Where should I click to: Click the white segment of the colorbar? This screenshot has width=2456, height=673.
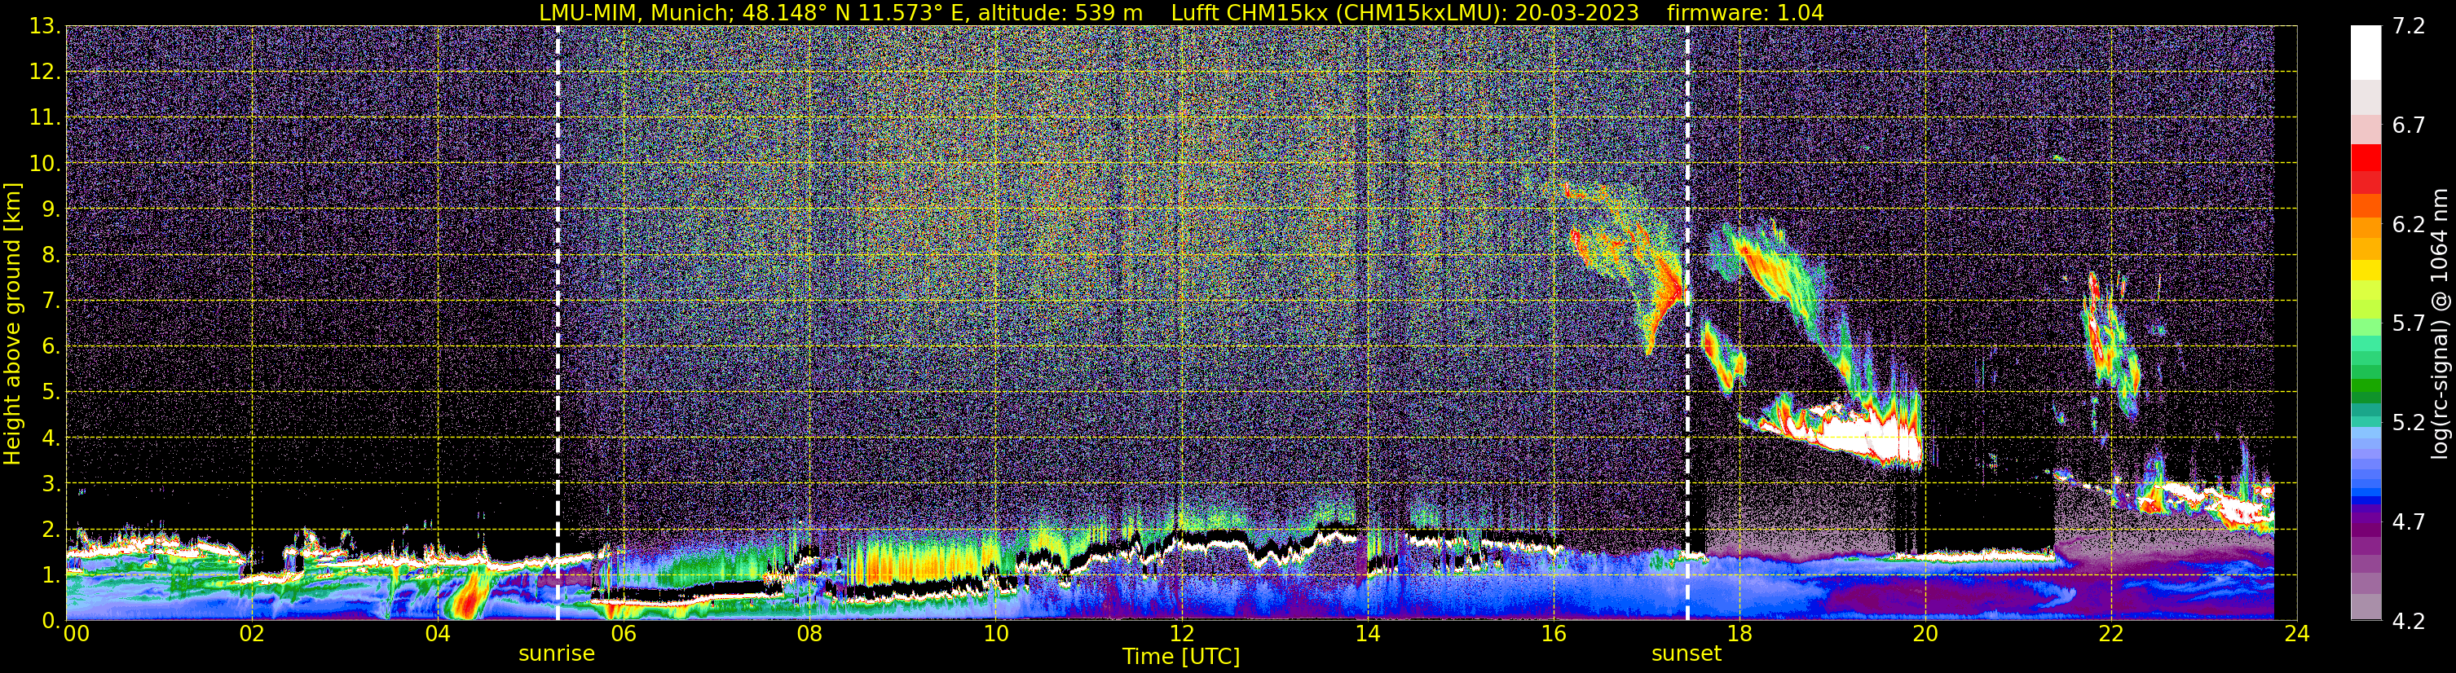click(2366, 52)
